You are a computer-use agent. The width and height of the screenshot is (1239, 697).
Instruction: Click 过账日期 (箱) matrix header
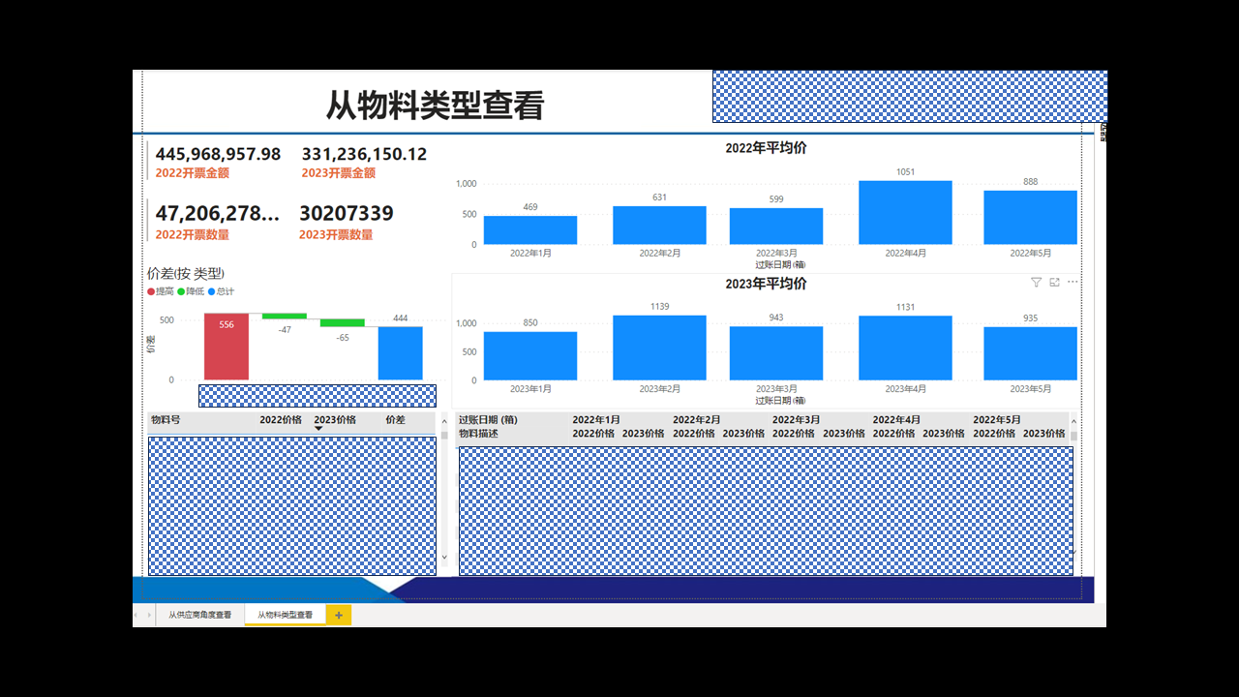487,420
